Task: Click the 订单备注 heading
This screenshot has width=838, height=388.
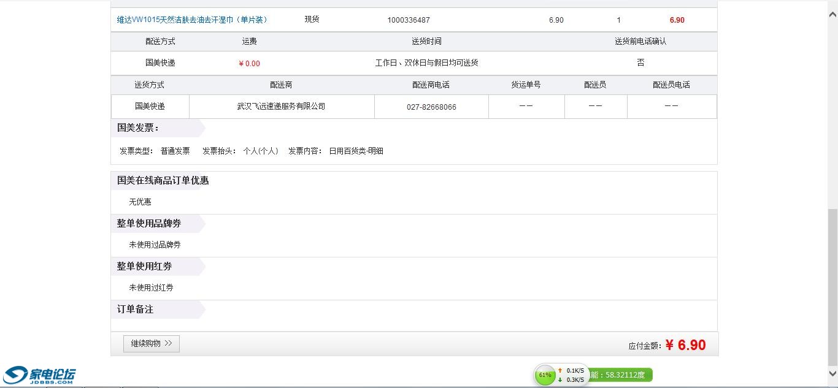Action: tap(135, 310)
